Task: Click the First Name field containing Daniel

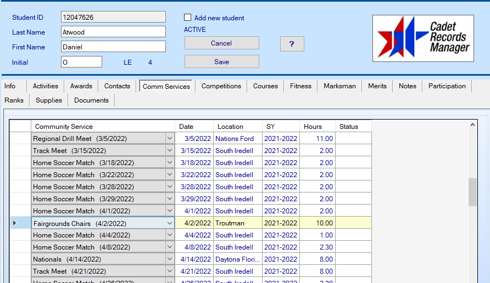Action: [x=113, y=47]
